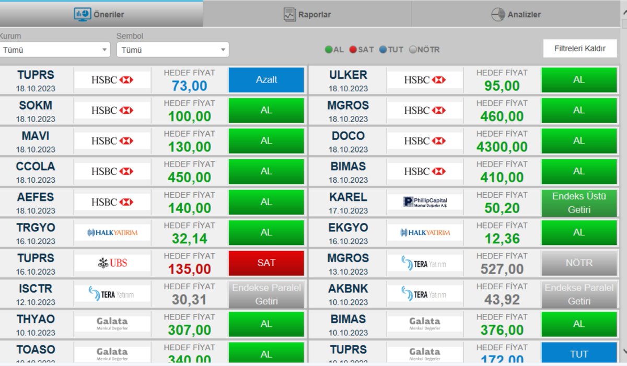Click Tera Yatırım logo in AKBNK row
Viewport: 627px width, 366px height.
point(425,294)
